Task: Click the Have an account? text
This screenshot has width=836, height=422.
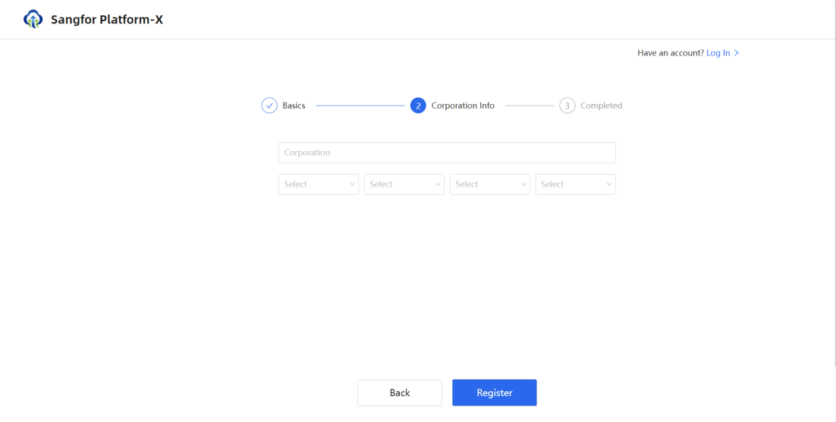Action: point(671,53)
